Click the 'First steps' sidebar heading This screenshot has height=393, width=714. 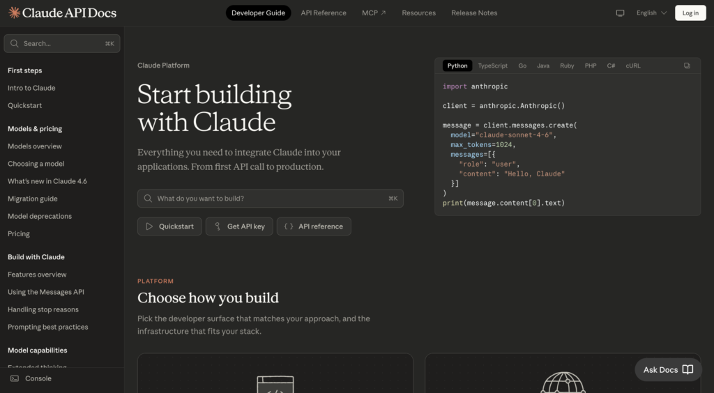pos(24,70)
